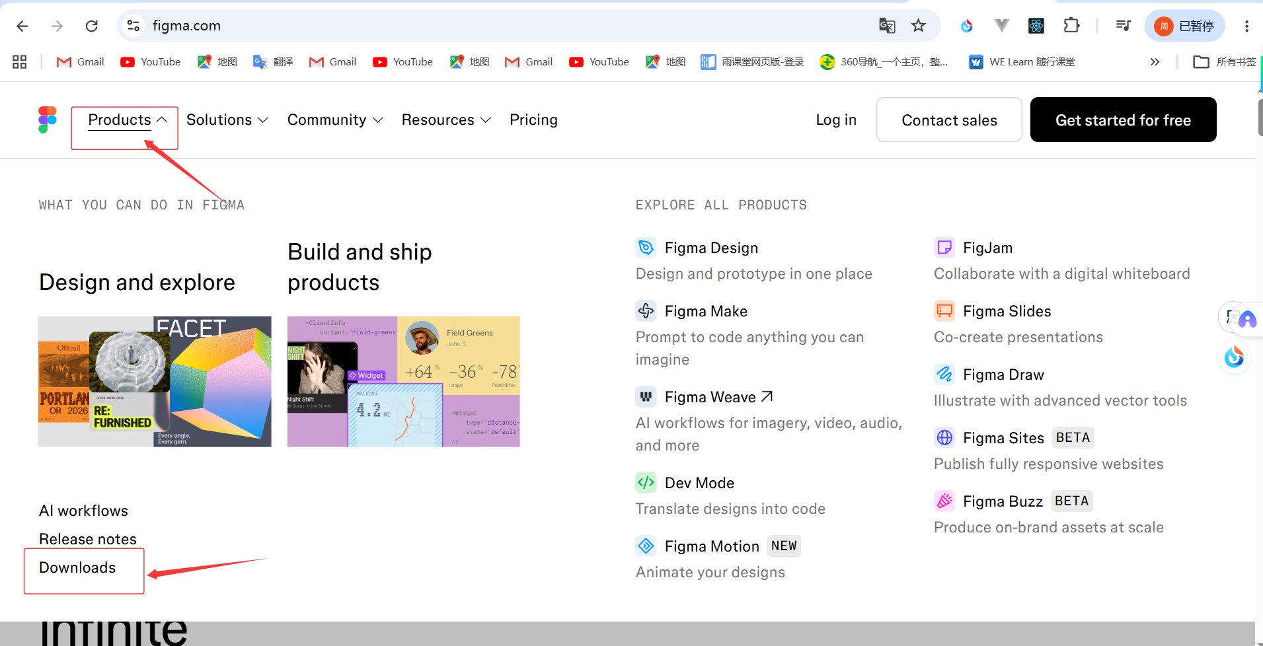Open the 360导航 bookmark
The image size is (1263, 646).
click(884, 62)
